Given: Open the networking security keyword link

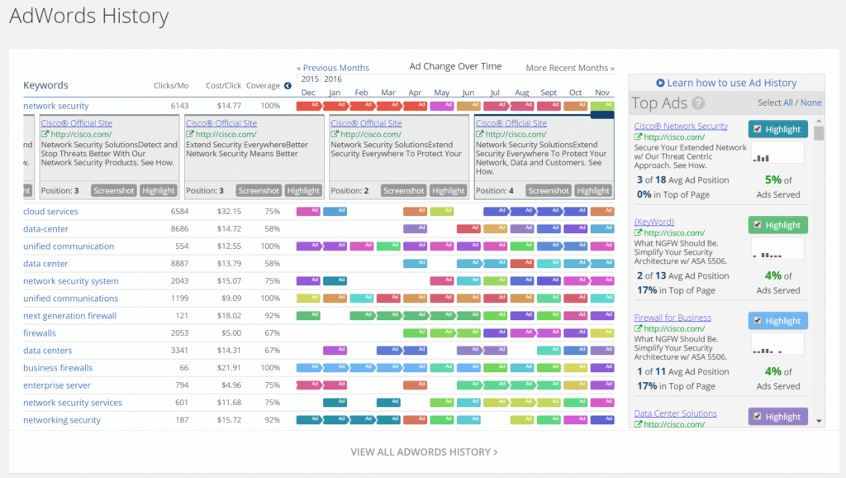Looking at the screenshot, I should click(61, 419).
